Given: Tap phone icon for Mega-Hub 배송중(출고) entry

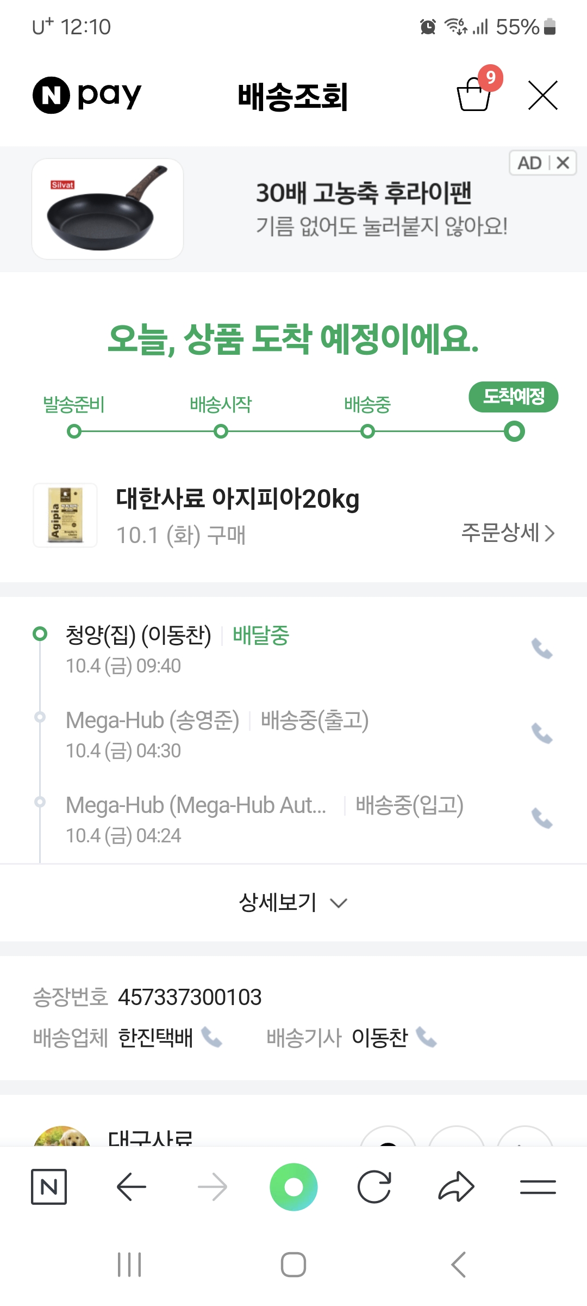Looking at the screenshot, I should pyautogui.click(x=542, y=734).
